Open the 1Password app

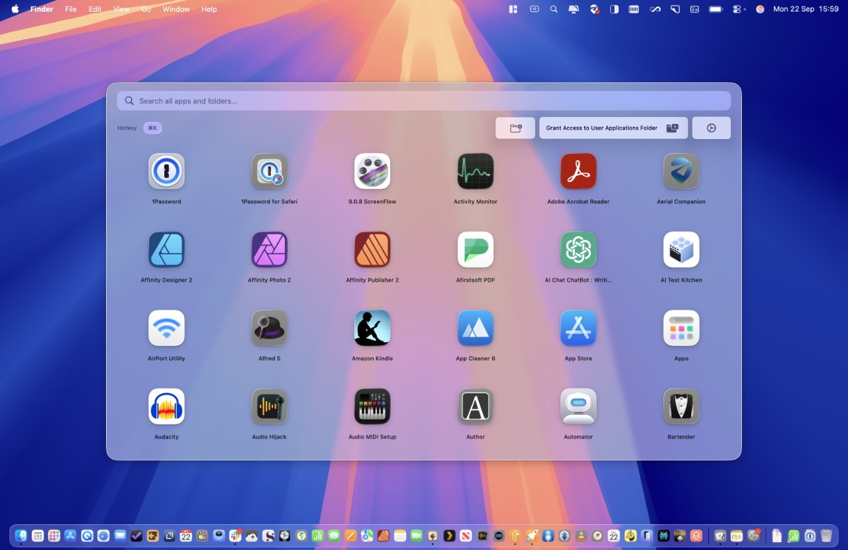click(166, 171)
